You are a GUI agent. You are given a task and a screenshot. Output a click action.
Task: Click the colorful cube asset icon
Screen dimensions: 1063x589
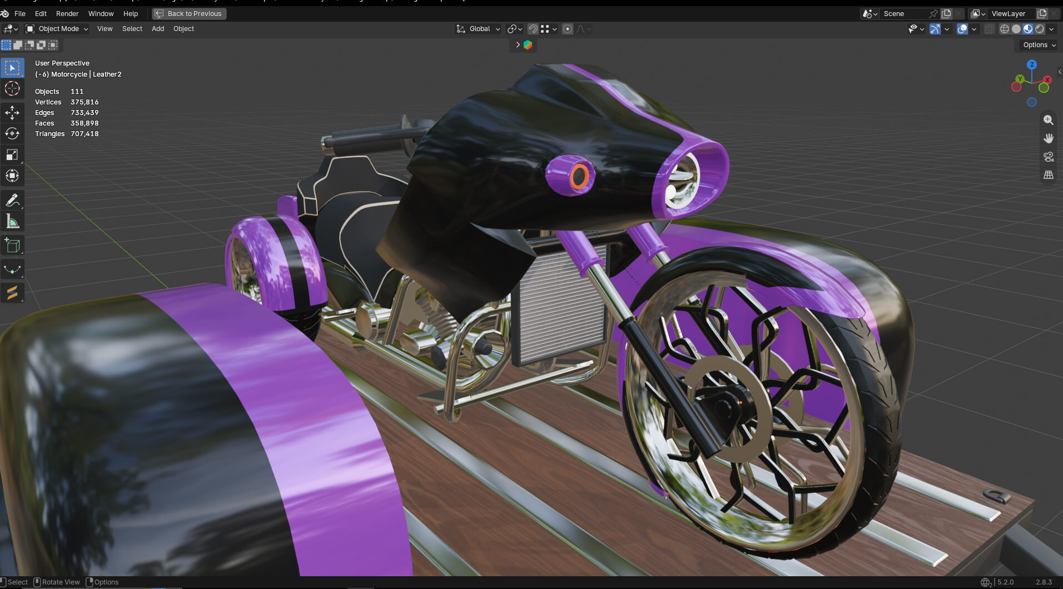point(528,45)
